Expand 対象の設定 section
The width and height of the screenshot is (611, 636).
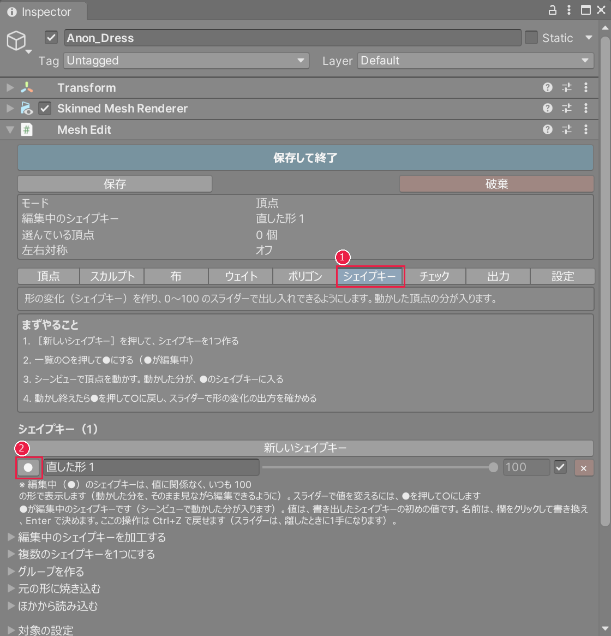pos(11,630)
